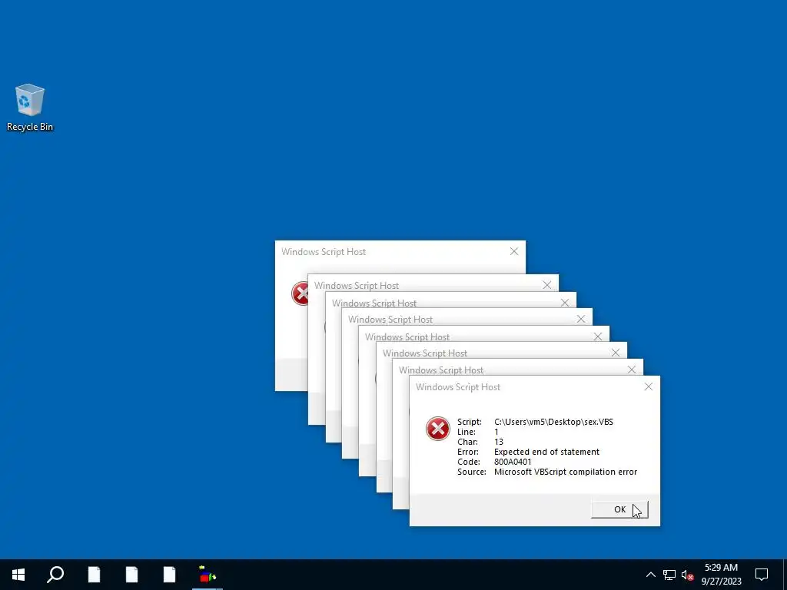
Task: Click the script path C:\Users\vm5\Desktop\sex.VBS
Action: tap(553, 422)
